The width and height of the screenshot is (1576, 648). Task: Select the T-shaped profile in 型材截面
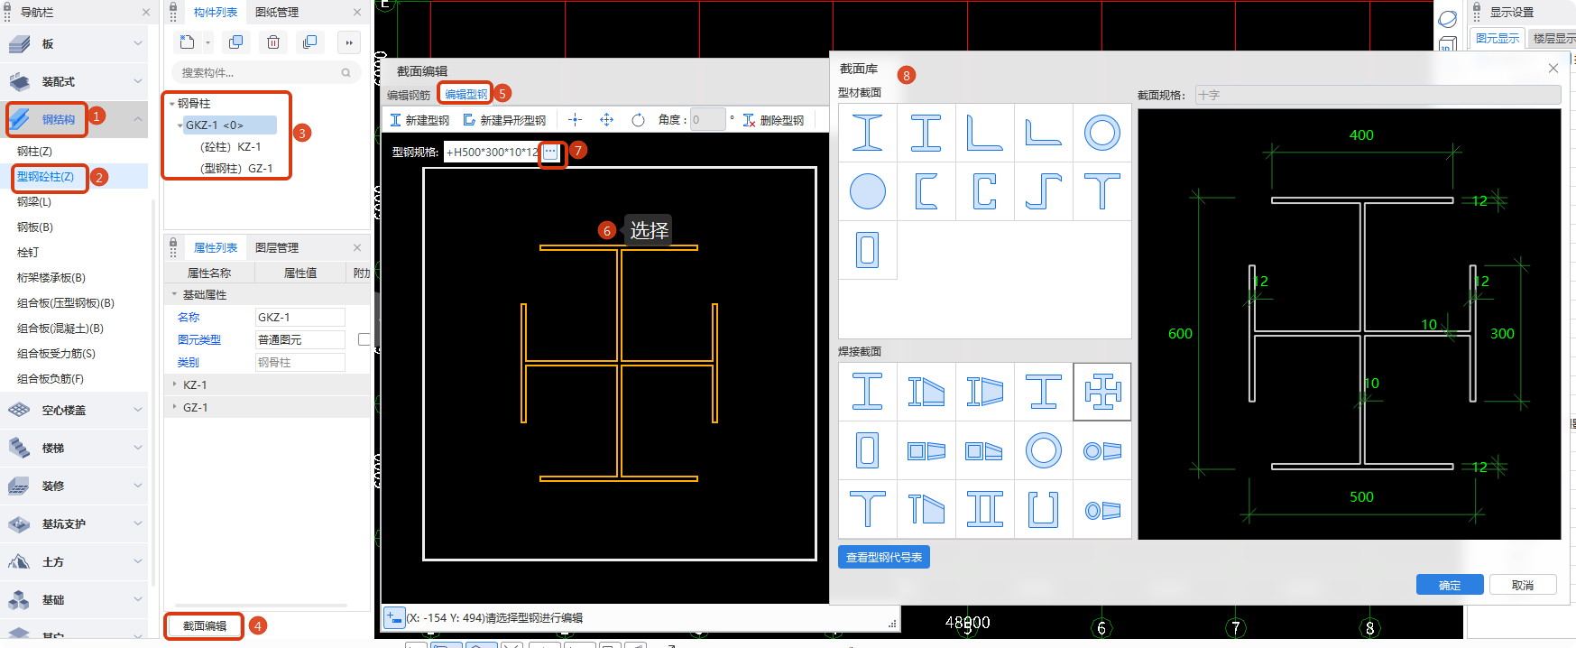pyautogui.click(x=1102, y=191)
